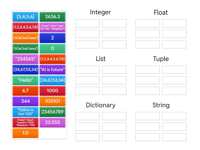Select the [3,4,5,6] list tile

(25, 17)
